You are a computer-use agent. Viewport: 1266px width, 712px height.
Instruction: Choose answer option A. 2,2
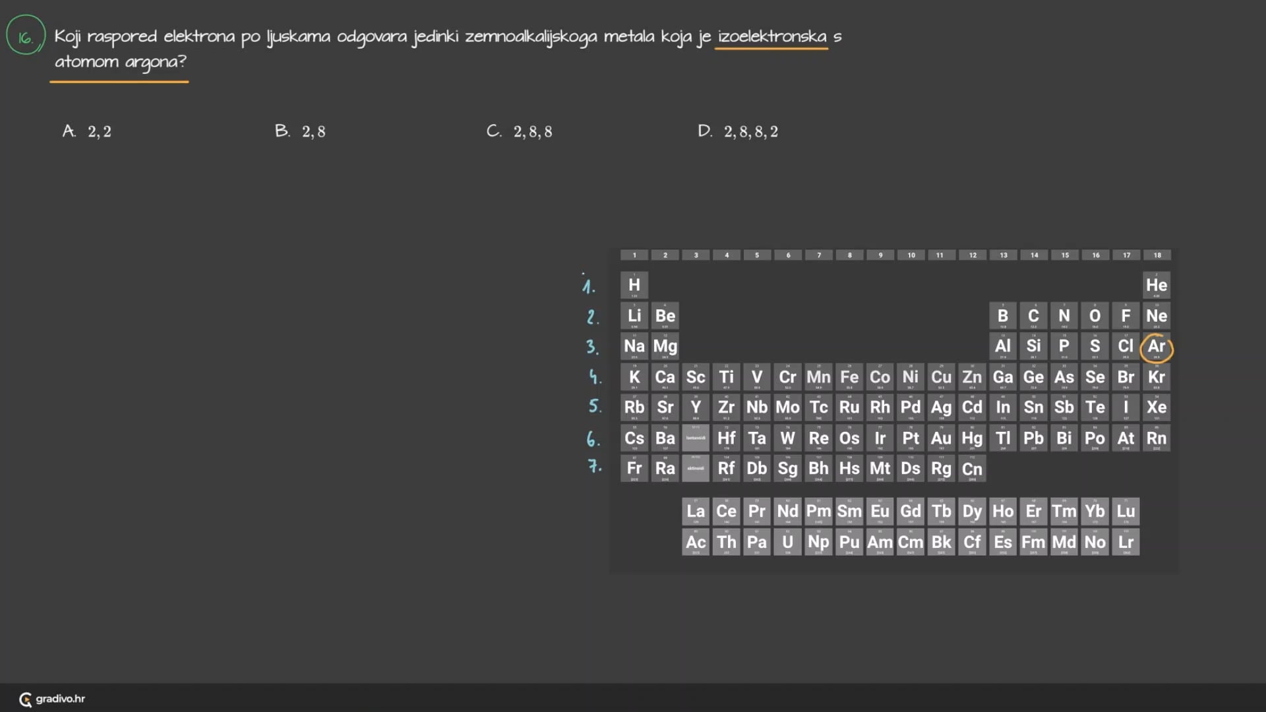[x=87, y=131]
